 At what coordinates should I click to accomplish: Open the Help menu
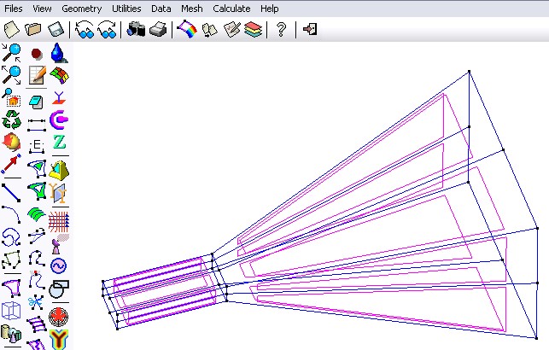[269, 9]
